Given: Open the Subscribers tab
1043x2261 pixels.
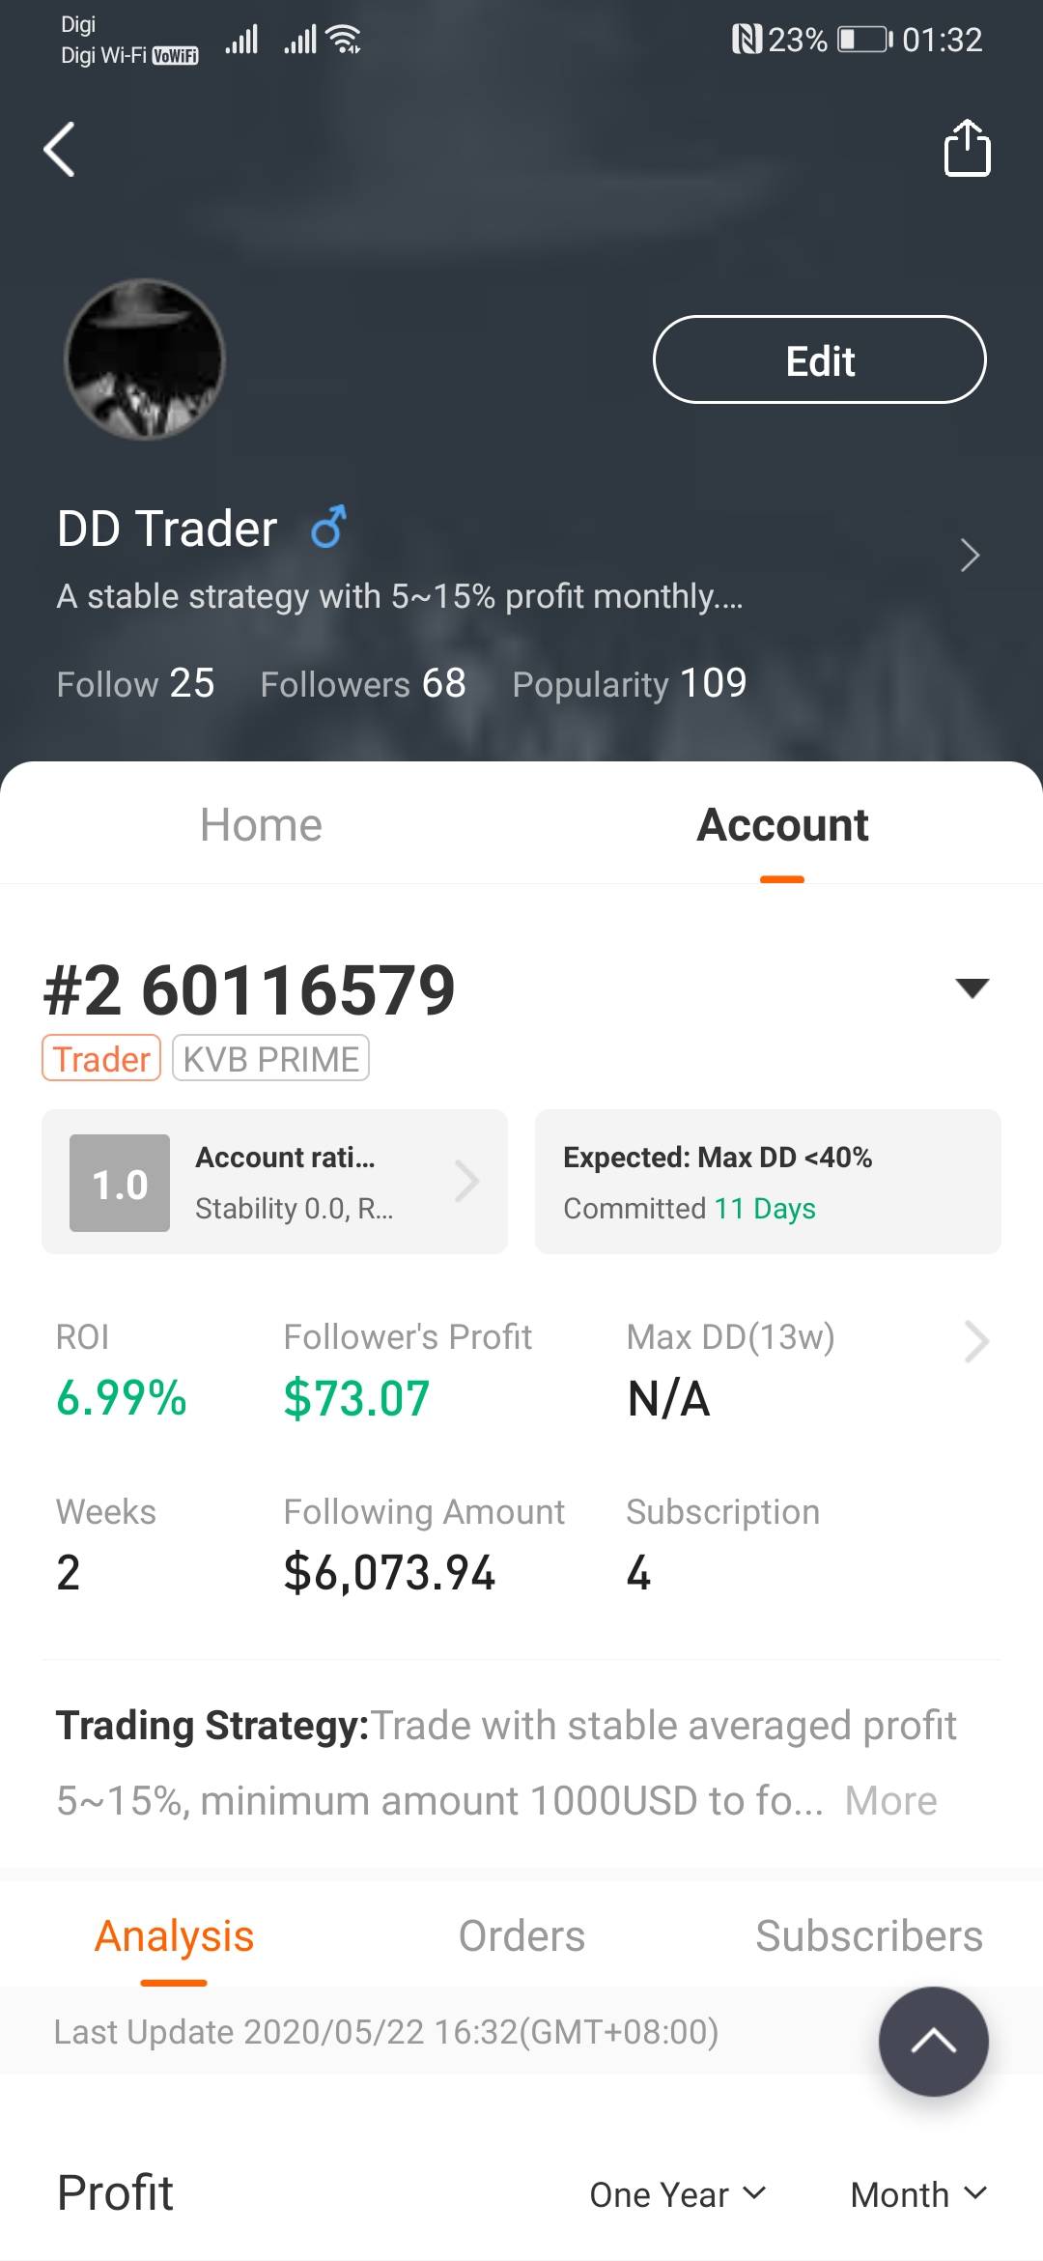Looking at the screenshot, I should pyautogui.click(x=868, y=1936).
